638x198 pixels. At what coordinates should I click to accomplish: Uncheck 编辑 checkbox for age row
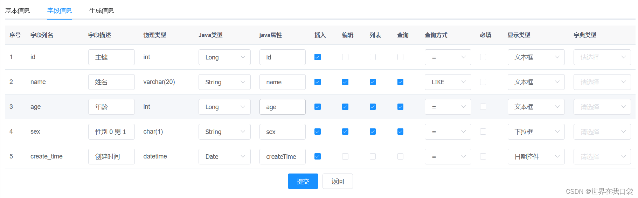345,107
